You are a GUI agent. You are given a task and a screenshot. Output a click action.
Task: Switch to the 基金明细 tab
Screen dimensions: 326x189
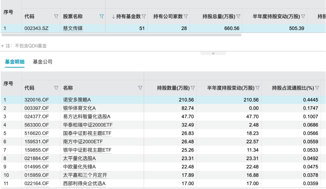pos(14,62)
